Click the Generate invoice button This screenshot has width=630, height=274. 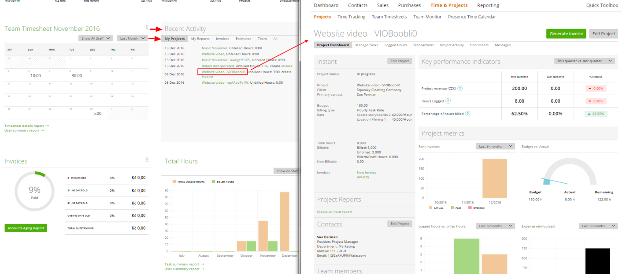click(x=566, y=33)
